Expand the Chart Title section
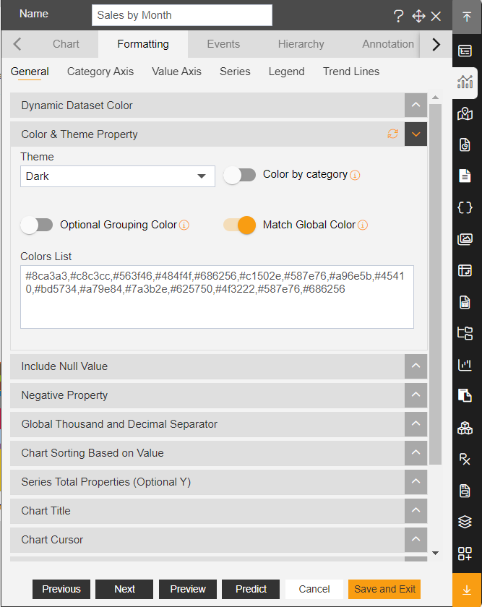482x607 pixels. [218, 511]
